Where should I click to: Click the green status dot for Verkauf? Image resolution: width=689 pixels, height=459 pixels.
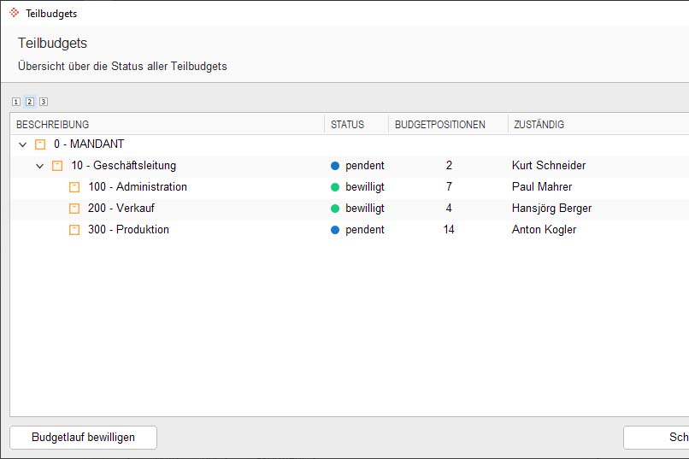[335, 209]
